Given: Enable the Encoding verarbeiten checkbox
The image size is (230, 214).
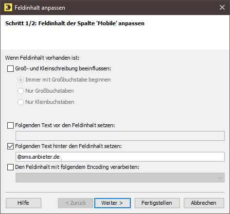Looking at the screenshot, I should [x=10, y=167].
